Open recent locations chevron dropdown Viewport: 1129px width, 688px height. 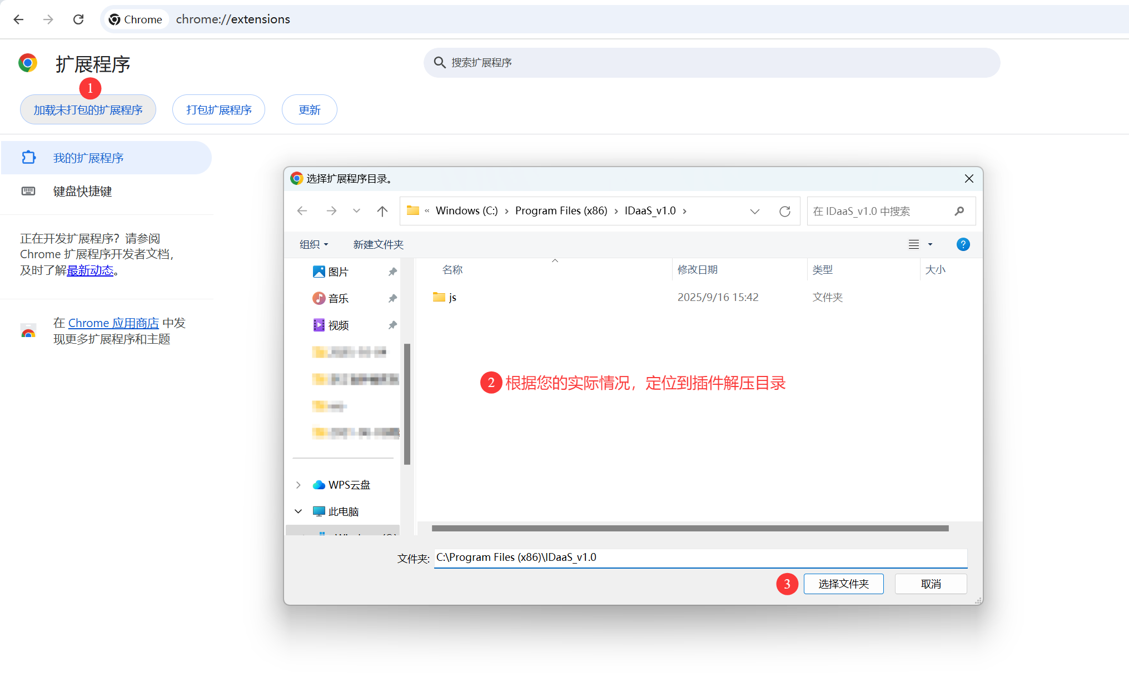[x=356, y=211]
